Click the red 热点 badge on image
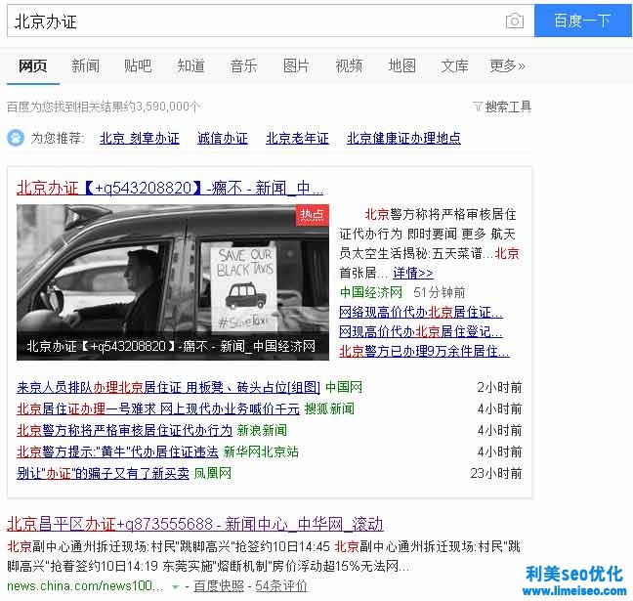Screen dimensions: 633x601 tap(313, 215)
